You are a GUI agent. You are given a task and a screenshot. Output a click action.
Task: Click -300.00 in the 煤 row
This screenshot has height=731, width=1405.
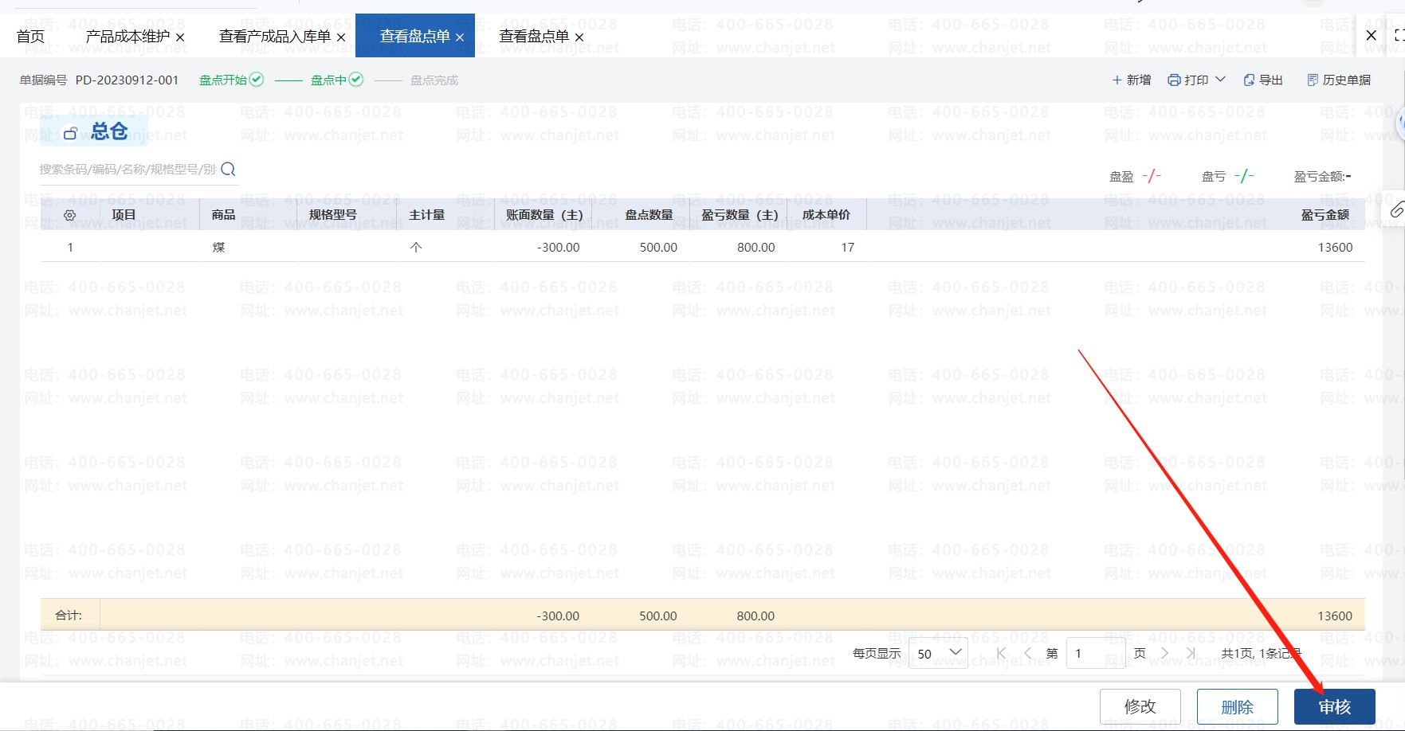(x=558, y=248)
